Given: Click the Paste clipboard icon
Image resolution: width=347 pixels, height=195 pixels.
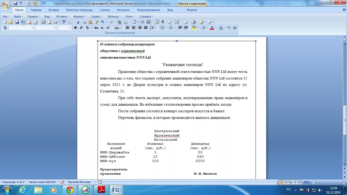Looking at the screenshot, I should pos(90,22).
